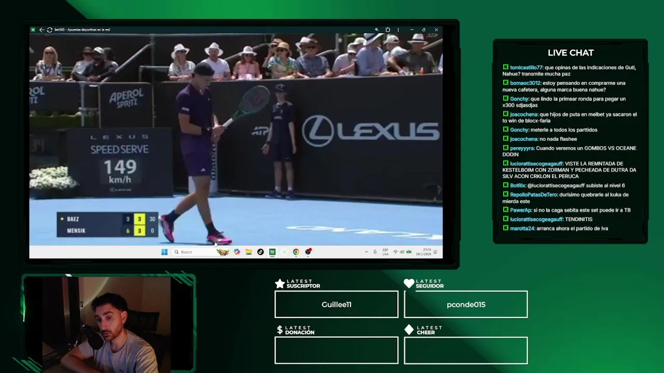
Task: Click the battery tray icon
Action: 409,252
